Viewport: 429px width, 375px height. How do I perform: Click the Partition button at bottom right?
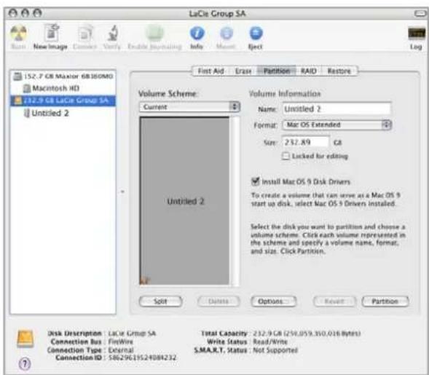click(x=385, y=301)
